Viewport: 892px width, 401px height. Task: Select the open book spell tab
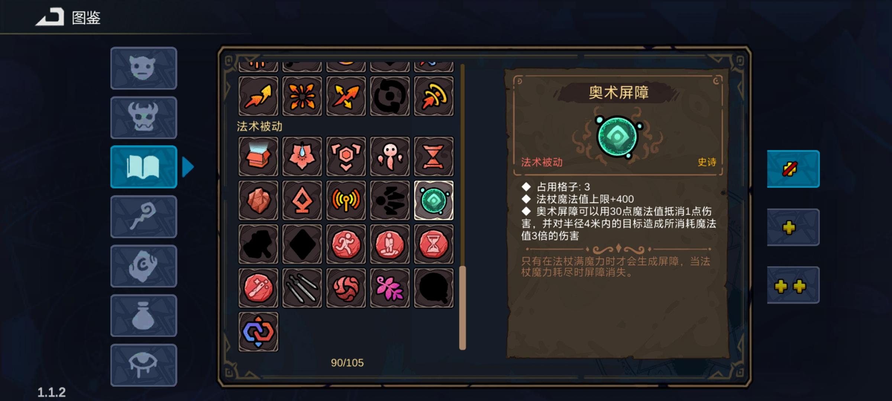coord(143,167)
